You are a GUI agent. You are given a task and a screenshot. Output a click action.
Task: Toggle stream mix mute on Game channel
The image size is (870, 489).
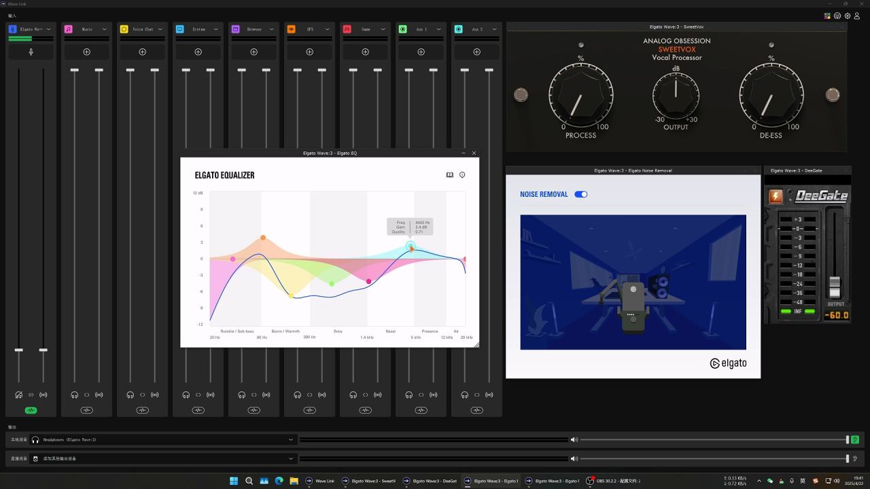(x=378, y=395)
